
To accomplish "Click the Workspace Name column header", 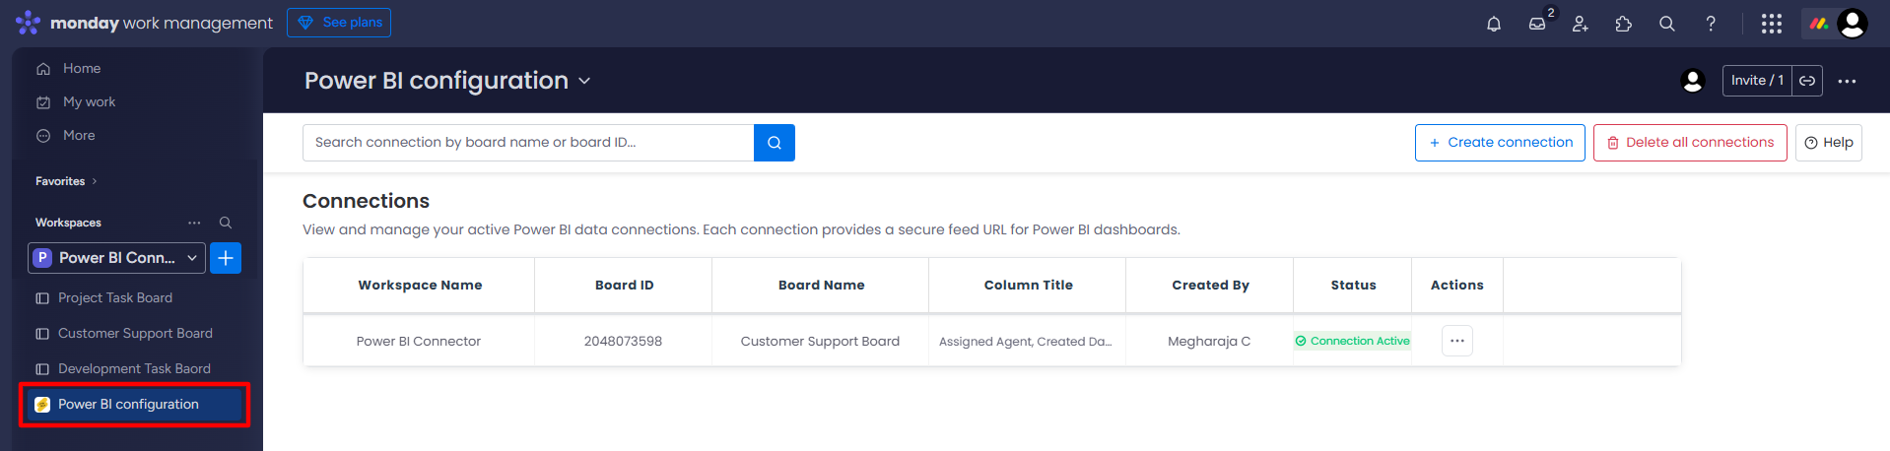I will coord(420,286).
